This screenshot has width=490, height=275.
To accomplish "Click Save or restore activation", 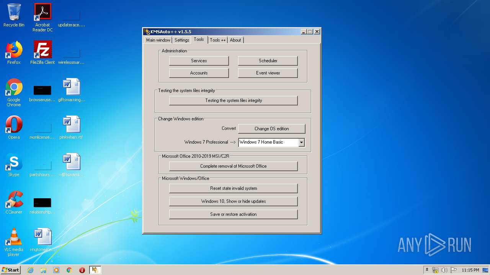I will [x=234, y=214].
